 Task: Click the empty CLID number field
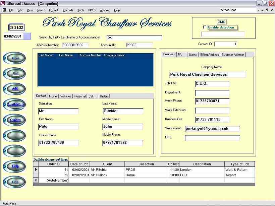[x=223, y=34]
